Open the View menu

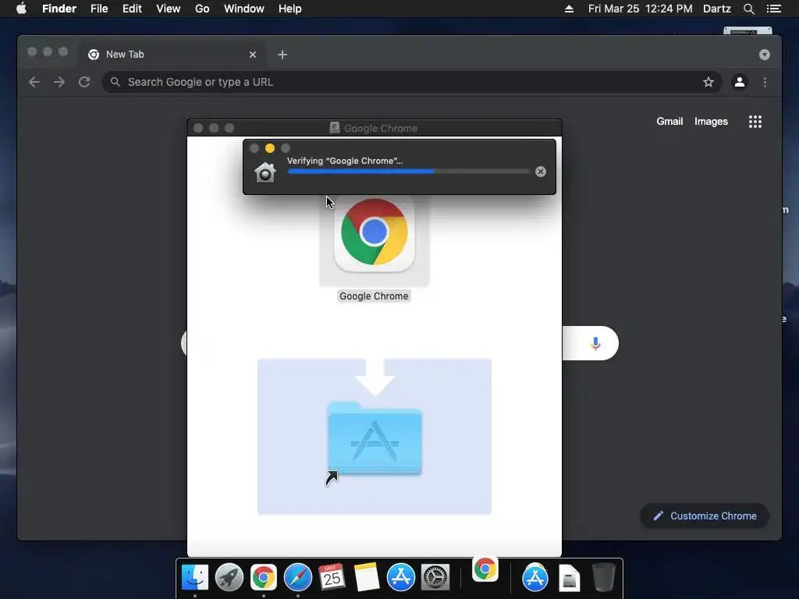[x=169, y=9]
